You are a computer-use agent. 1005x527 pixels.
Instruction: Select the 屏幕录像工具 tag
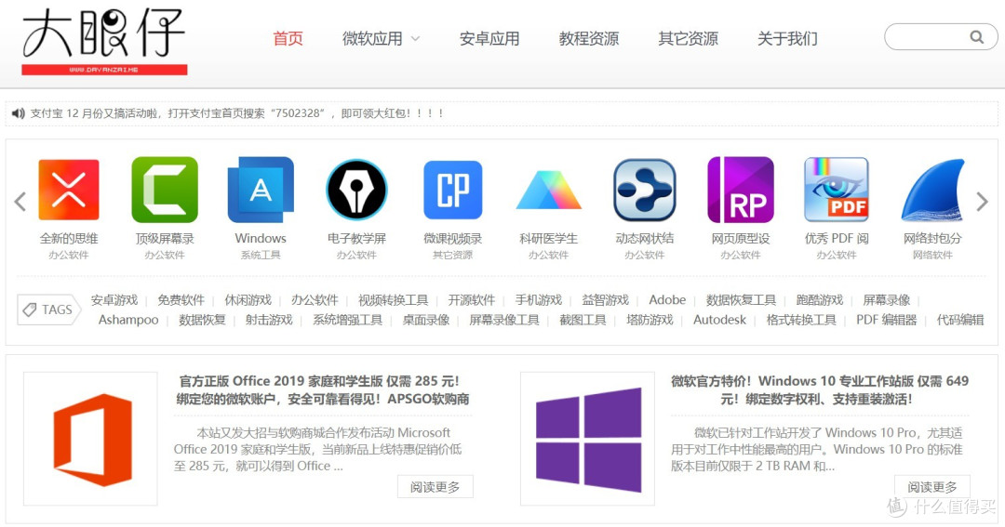coord(504,320)
